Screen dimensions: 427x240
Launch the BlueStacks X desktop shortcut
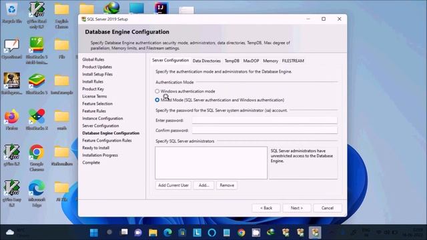tap(37, 120)
